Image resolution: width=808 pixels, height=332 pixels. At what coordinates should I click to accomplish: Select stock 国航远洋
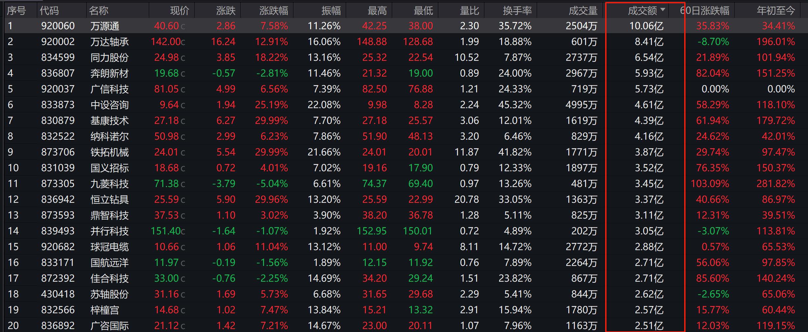click(110, 263)
